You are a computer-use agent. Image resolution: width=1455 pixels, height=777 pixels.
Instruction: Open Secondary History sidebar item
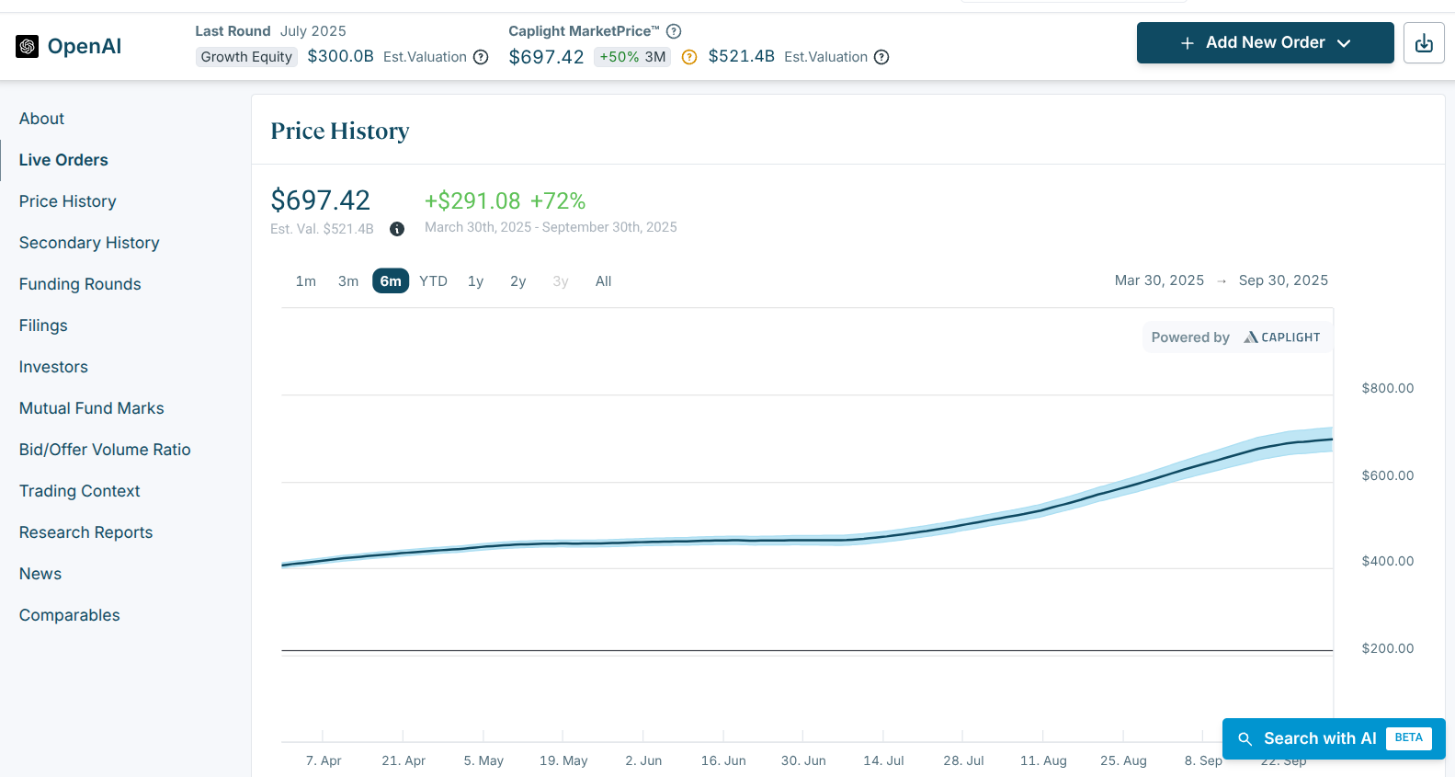[89, 243]
